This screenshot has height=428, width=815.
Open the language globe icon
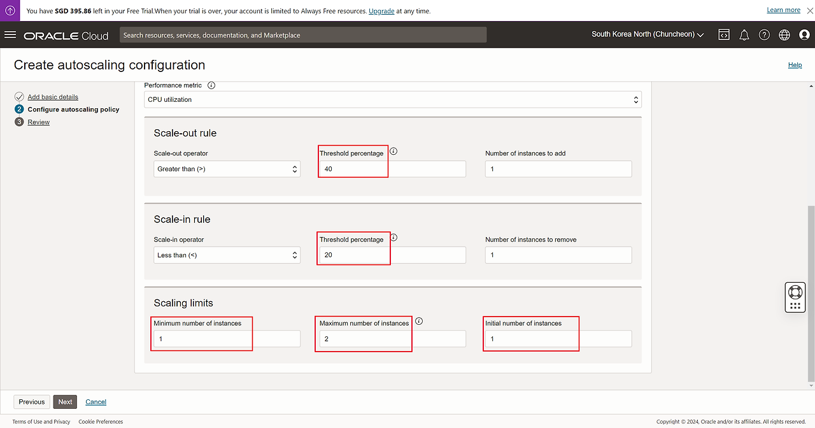coord(784,35)
